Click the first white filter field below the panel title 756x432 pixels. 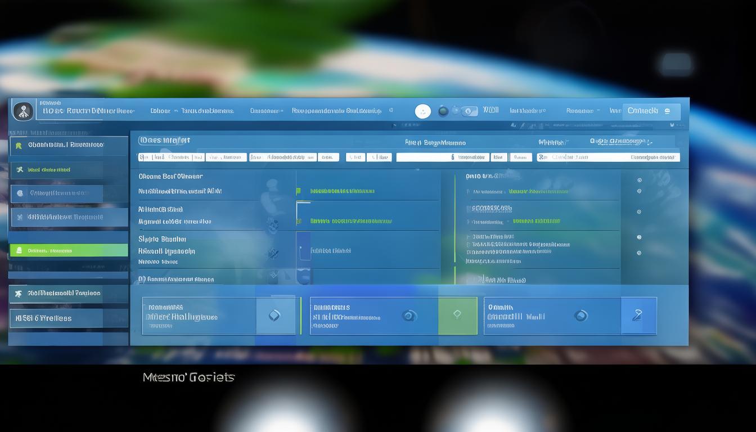tap(171, 157)
